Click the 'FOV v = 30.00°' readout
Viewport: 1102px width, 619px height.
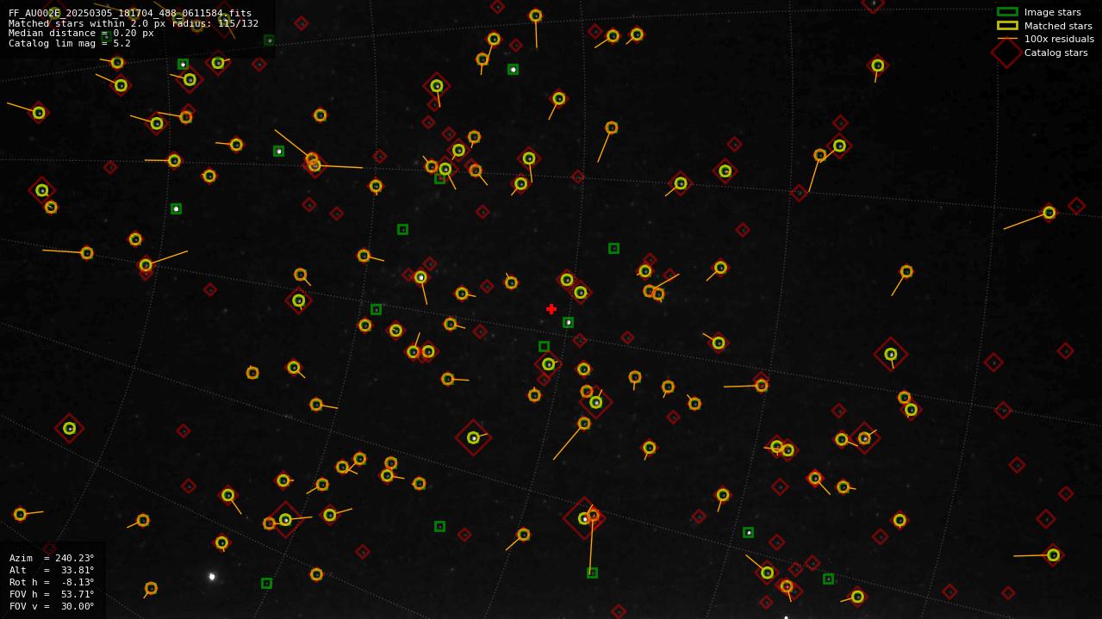(52, 606)
